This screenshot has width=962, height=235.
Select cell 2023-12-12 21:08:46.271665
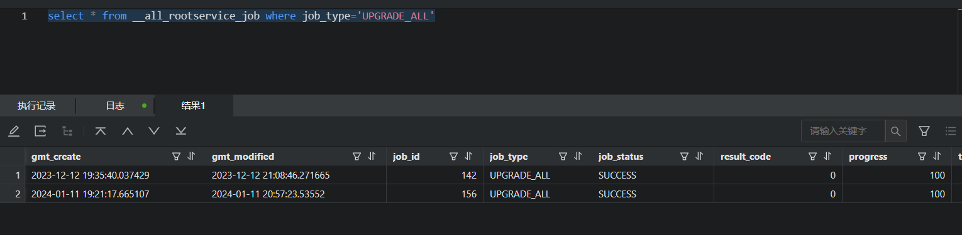tap(296, 175)
